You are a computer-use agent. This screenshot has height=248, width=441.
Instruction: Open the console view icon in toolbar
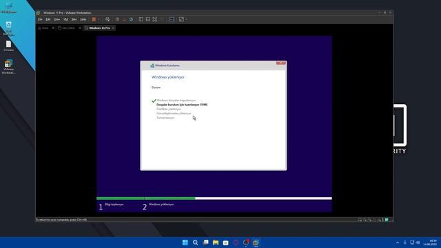pyautogui.click(x=172, y=19)
